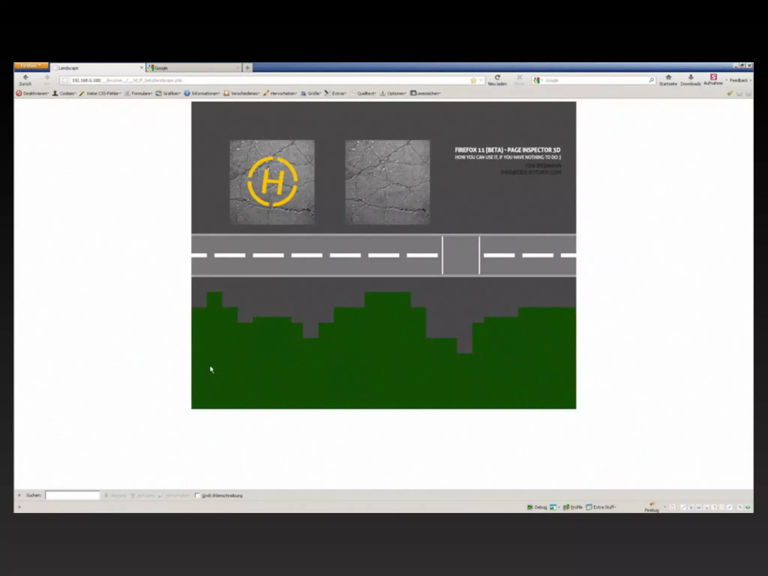Image resolution: width=768 pixels, height=576 pixels.
Task: Click the yellow helipad H image
Action: [272, 182]
